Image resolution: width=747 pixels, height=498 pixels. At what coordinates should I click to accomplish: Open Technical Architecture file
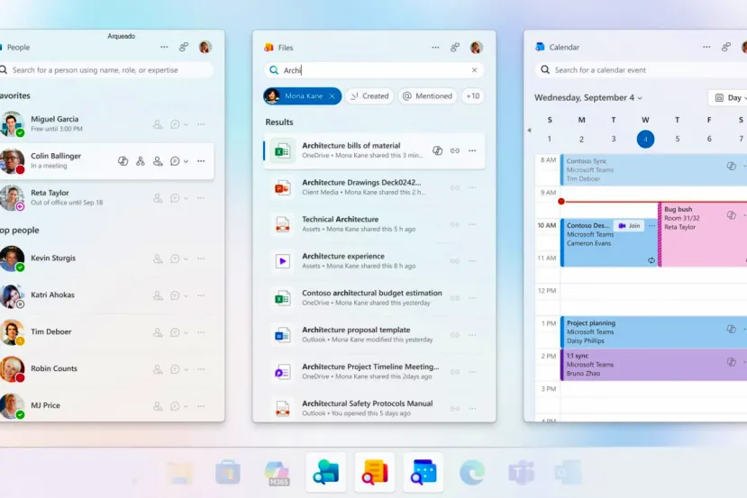pyautogui.click(x=375, y=223)
